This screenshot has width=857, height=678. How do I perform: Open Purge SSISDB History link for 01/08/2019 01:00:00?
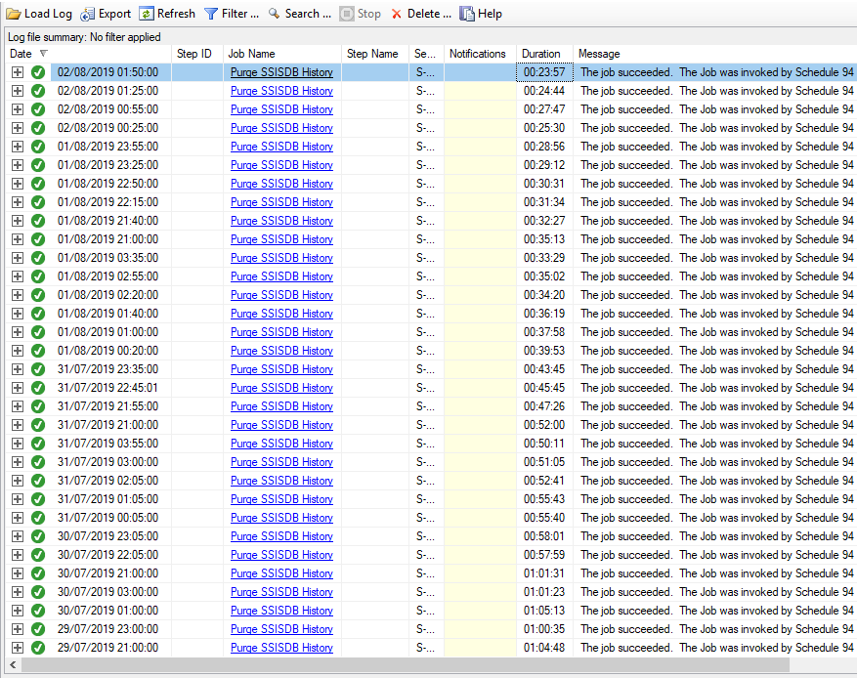pyautogui.click(x=281, y=332)
